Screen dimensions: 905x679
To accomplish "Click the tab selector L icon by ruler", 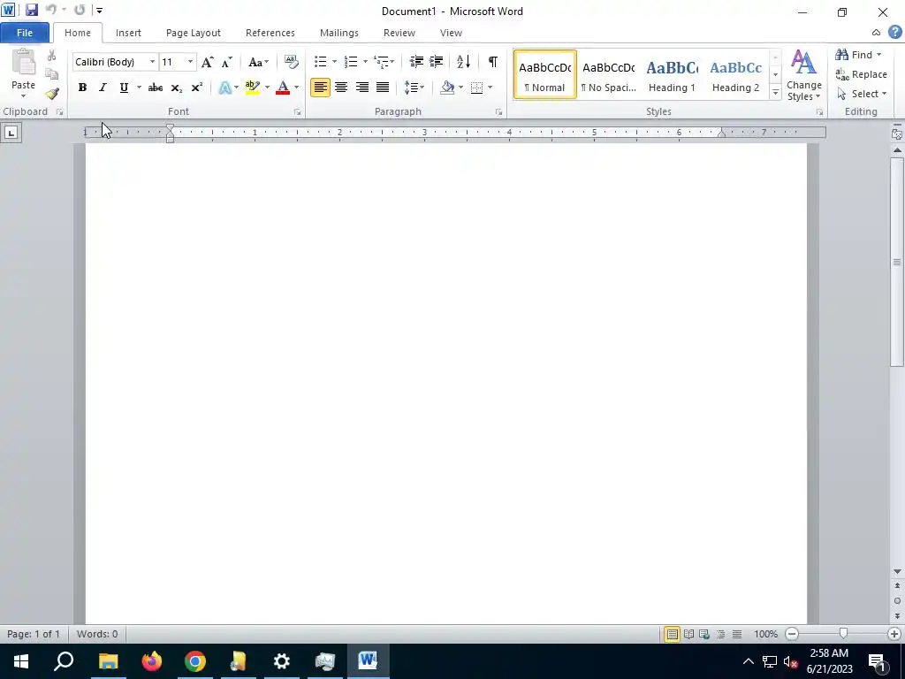I will (x=11, y=134).
